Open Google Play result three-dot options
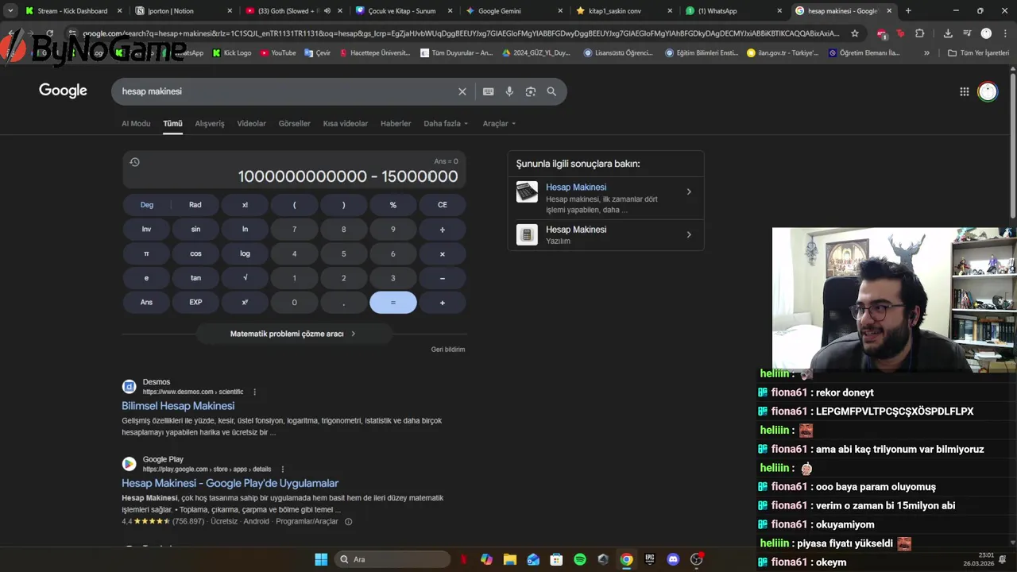1017x572 pixels. [x=282, y=469]
